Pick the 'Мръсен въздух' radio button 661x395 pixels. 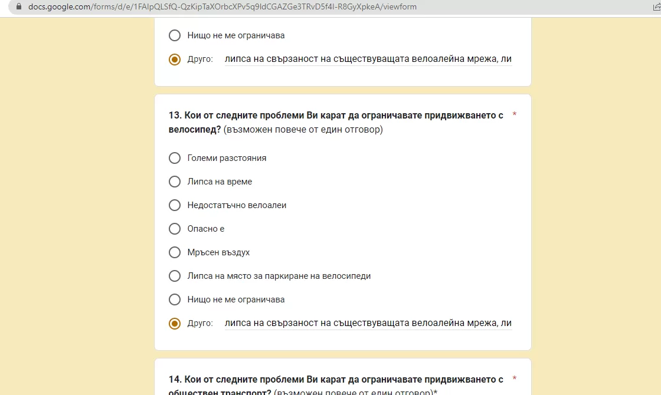point(175,252)
